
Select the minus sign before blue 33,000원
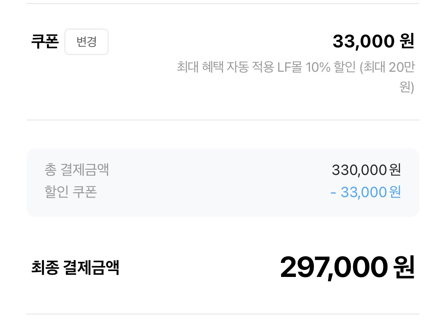pos(333,193)
